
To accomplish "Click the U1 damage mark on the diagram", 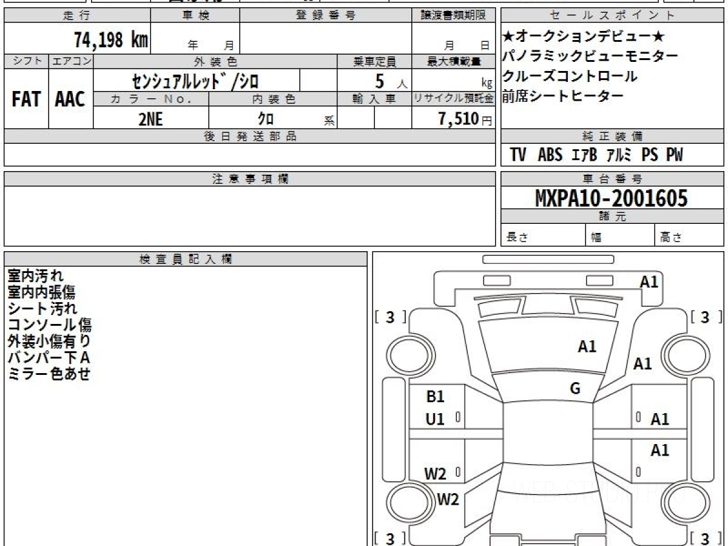I will pos(436,419).
